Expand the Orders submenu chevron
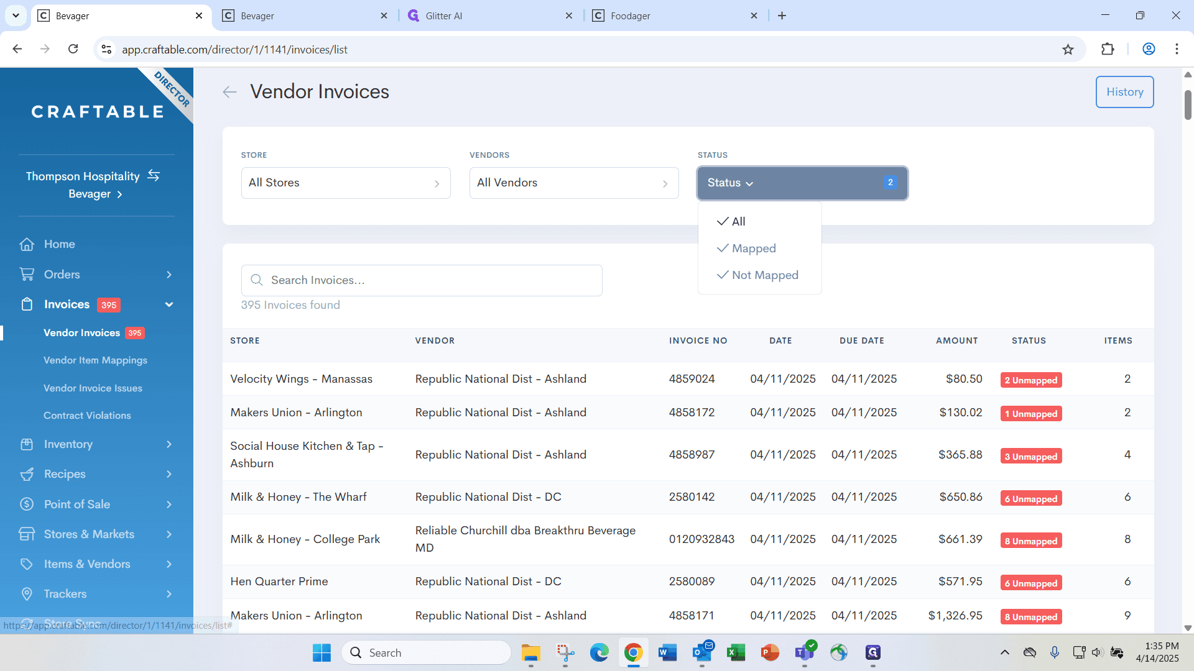The height and width of the screenshot is (671, 1194). pos(169,275)
